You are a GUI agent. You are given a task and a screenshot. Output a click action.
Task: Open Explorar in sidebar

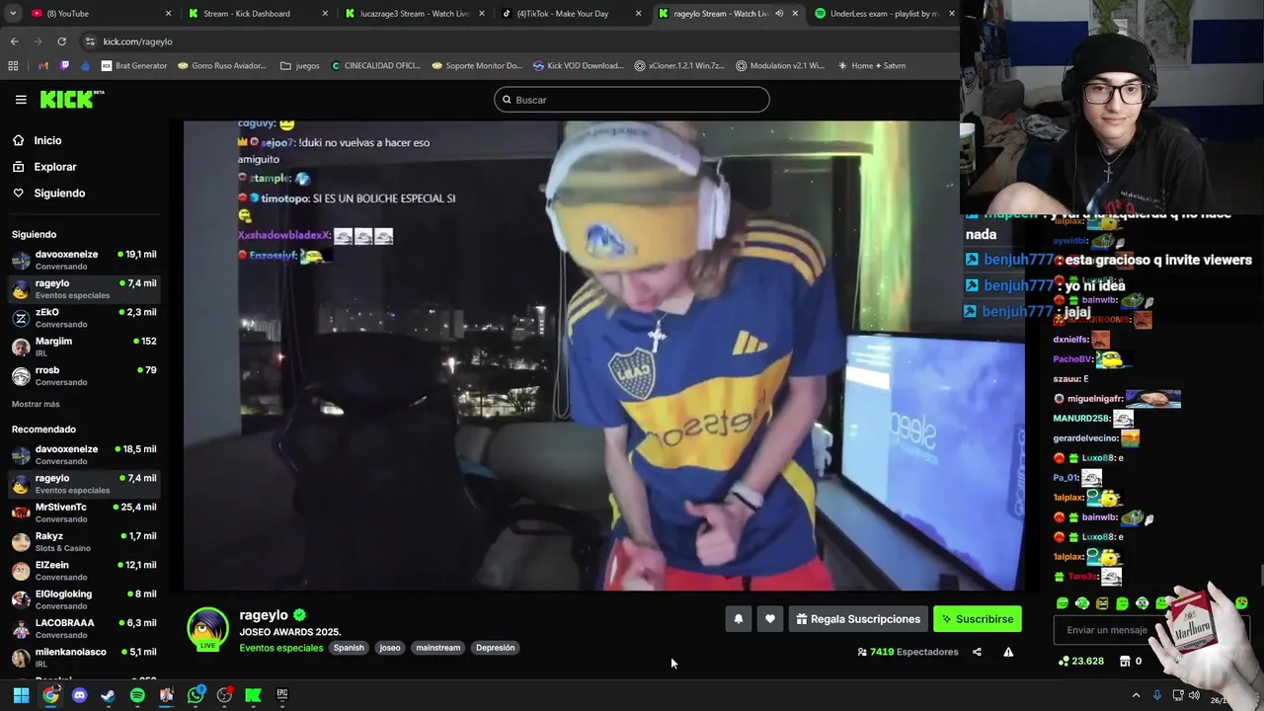coord(54,167)
